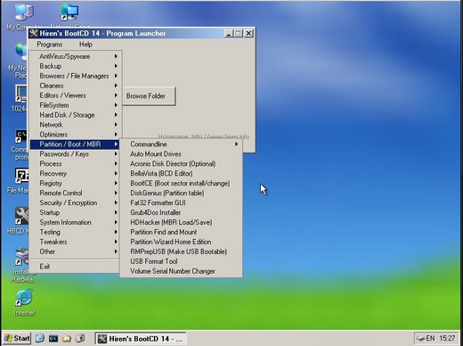
Task: Open the Security / Encryption submenu
Action: [x=75, y=203]
